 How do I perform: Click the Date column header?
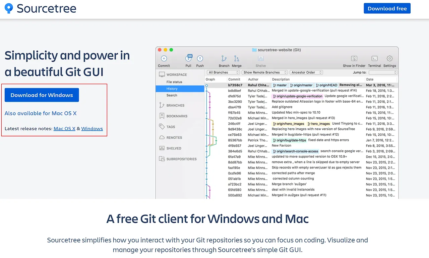tap(370, 79)
